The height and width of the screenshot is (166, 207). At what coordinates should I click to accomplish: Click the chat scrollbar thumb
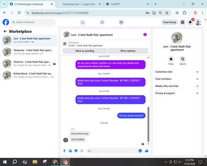click(x=148, y=124)
